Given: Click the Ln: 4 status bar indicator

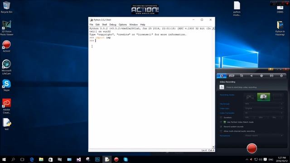Looking at the screenshot, I should tap(204, 150).
